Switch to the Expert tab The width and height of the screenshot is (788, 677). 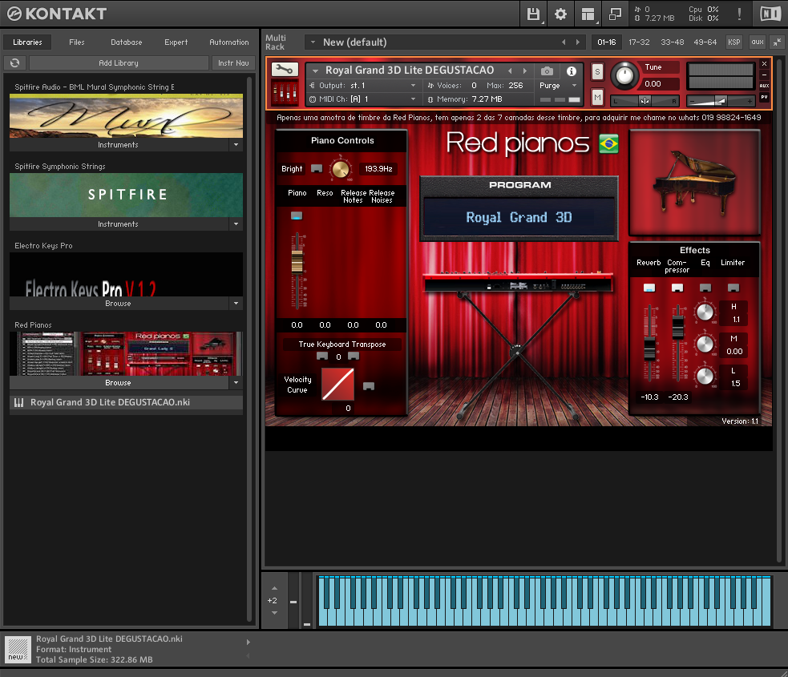176,42
